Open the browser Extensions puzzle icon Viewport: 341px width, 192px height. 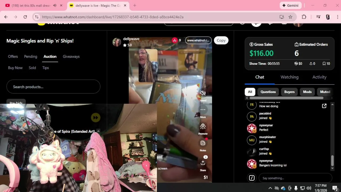pyautogui.click(x=304, y=17)
